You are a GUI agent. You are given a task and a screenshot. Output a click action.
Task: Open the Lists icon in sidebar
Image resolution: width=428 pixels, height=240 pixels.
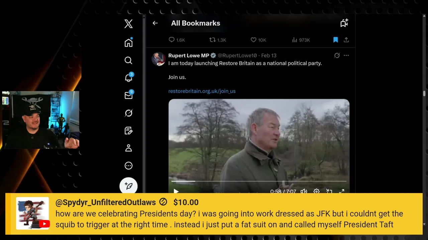coord(128,131)
